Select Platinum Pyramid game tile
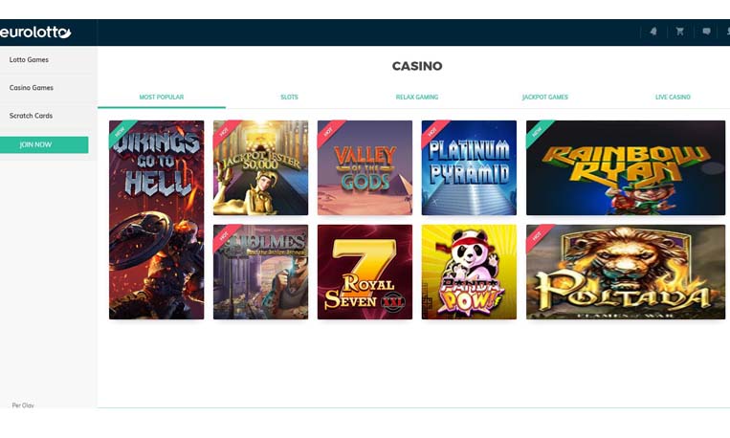The height and width of the screenshot is (438, 730). 469,167
